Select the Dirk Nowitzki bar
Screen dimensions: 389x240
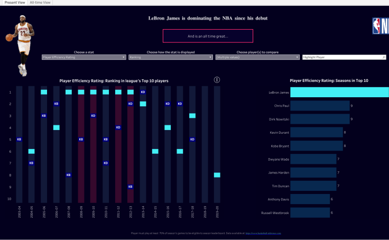tap(320, 119)
